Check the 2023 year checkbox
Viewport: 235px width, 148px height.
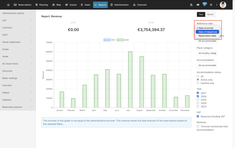click(198, 107)
